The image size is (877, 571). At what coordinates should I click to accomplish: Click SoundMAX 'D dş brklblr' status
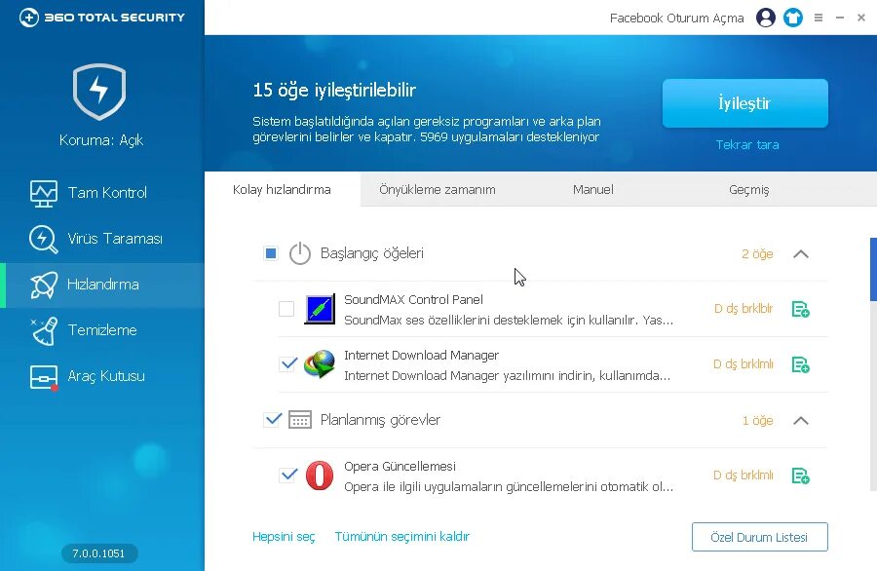click(x=744, y=308)
